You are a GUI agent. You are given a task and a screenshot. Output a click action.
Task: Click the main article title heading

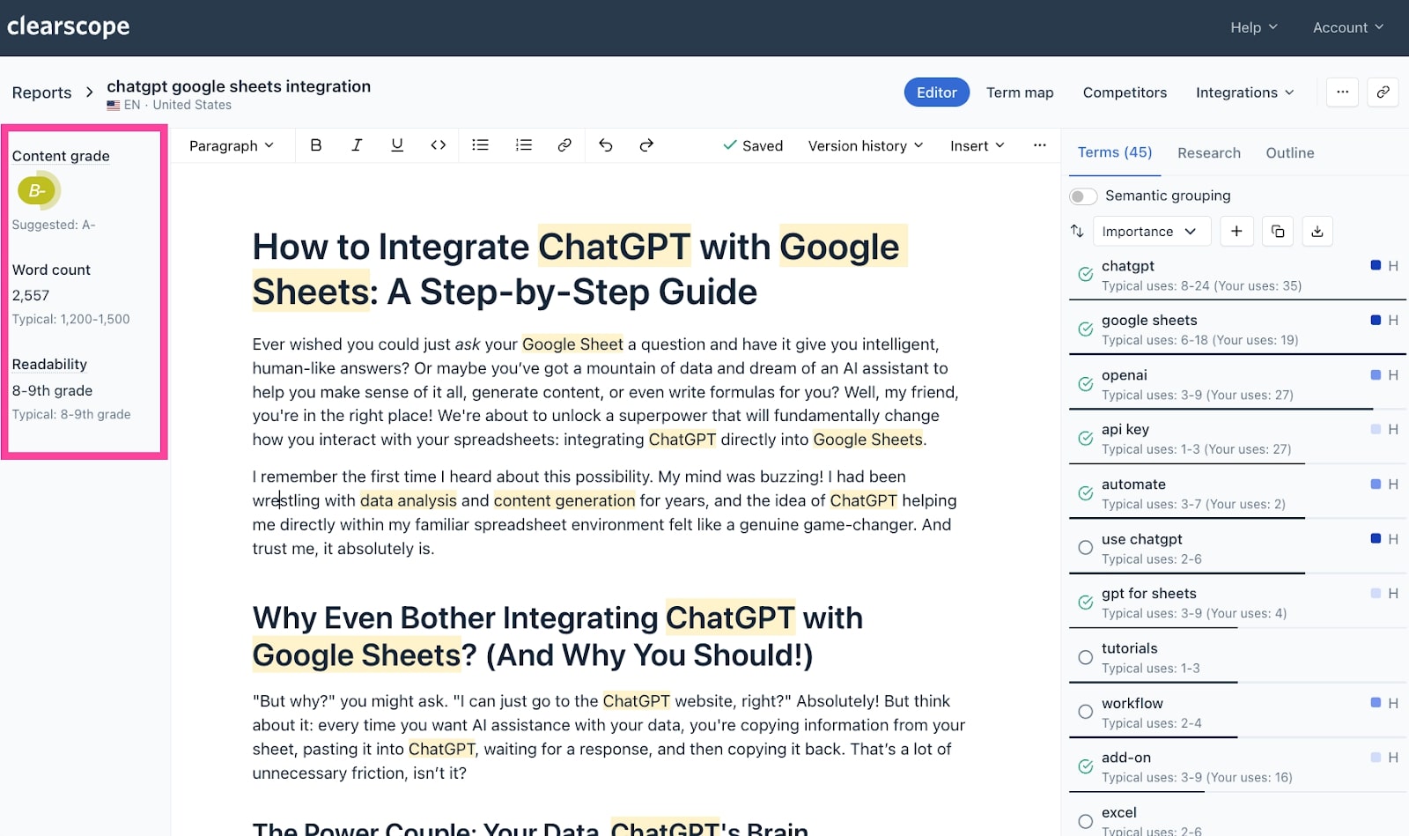[x=579, y=269]
